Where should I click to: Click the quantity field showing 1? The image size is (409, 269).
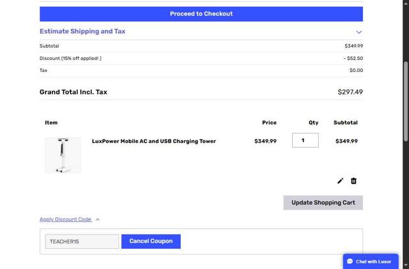pos(305,140)
